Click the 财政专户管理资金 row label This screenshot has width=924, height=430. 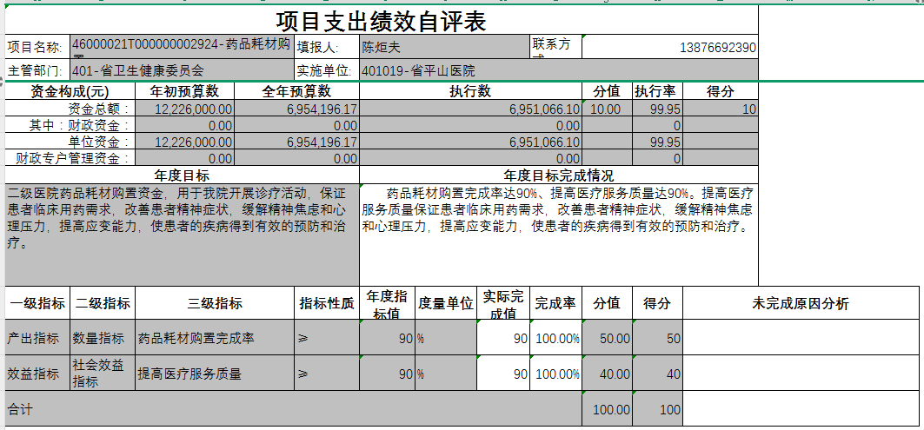pyautogui.click(x=70, y=158)
